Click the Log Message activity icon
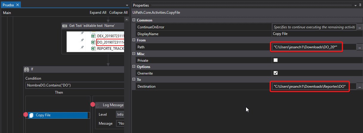Screen dimensions: 363x133 pos(98,105)
